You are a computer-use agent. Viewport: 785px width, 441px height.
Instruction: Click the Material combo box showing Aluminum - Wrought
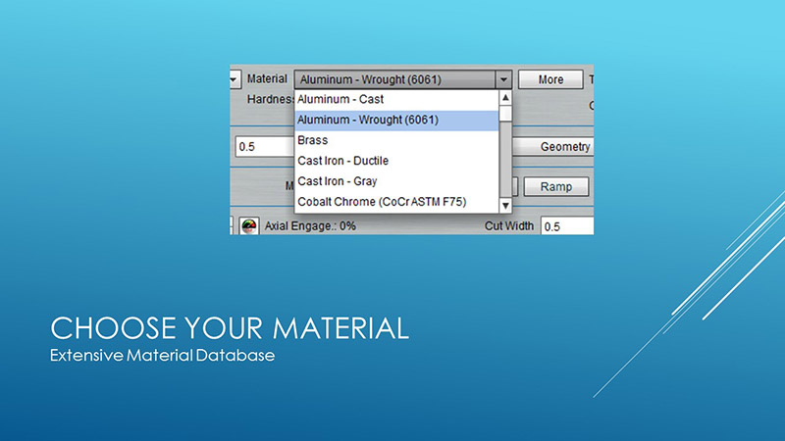pyautogui.click(x=394, y=79)
